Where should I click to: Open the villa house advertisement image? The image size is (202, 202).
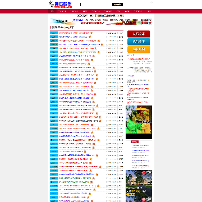(139, 186)
